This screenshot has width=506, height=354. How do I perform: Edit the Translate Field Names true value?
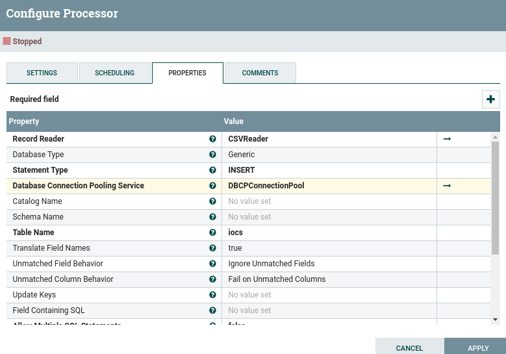[x=329, y=248]
